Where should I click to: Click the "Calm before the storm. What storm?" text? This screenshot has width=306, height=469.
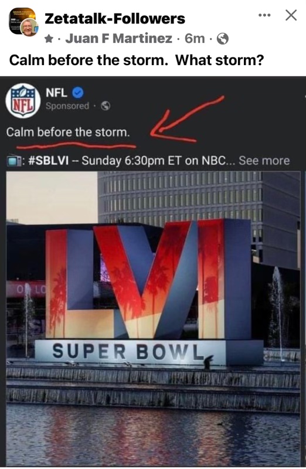(x=137, y=60)
